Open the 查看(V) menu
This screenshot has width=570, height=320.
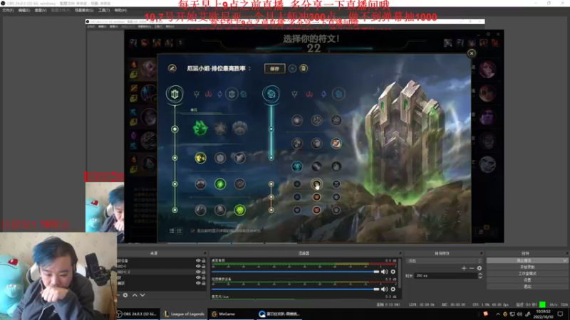[41, 10]
